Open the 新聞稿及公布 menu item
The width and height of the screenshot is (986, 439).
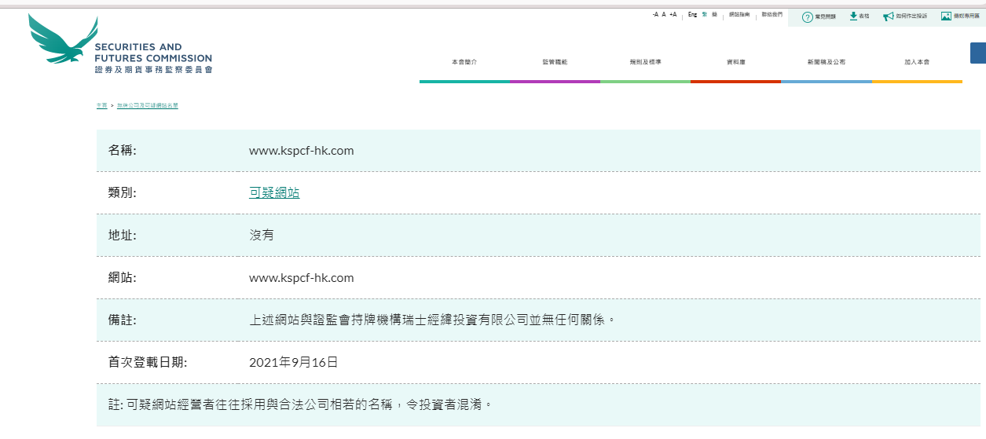(826, 62)
